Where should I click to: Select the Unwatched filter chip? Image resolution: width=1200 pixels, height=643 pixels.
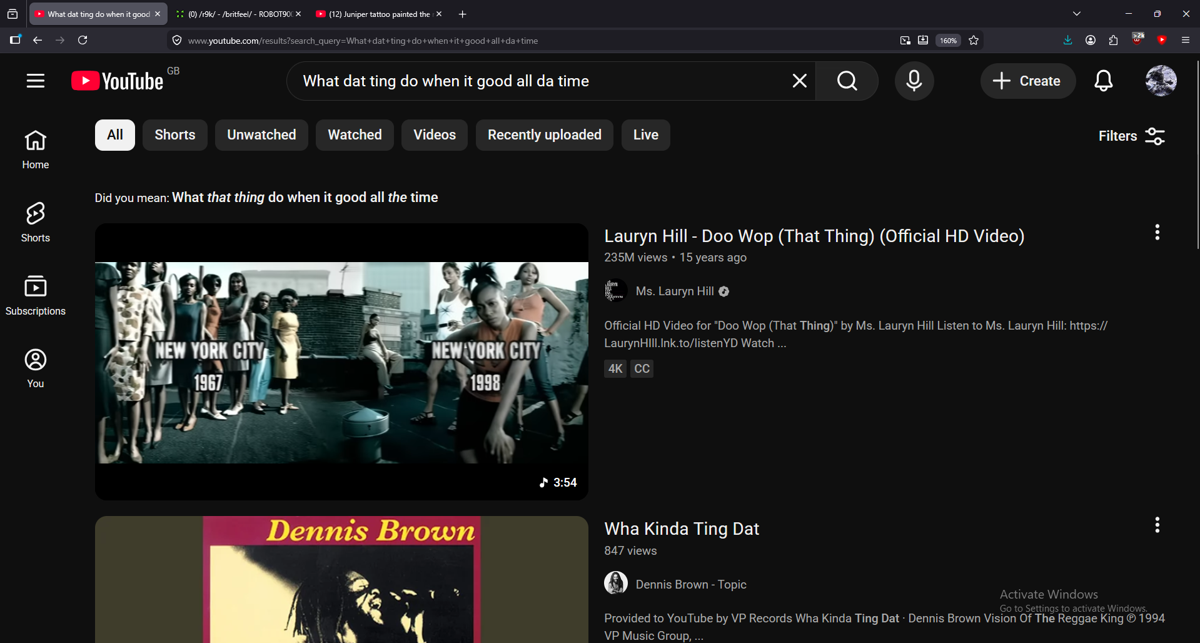point(261,135)
